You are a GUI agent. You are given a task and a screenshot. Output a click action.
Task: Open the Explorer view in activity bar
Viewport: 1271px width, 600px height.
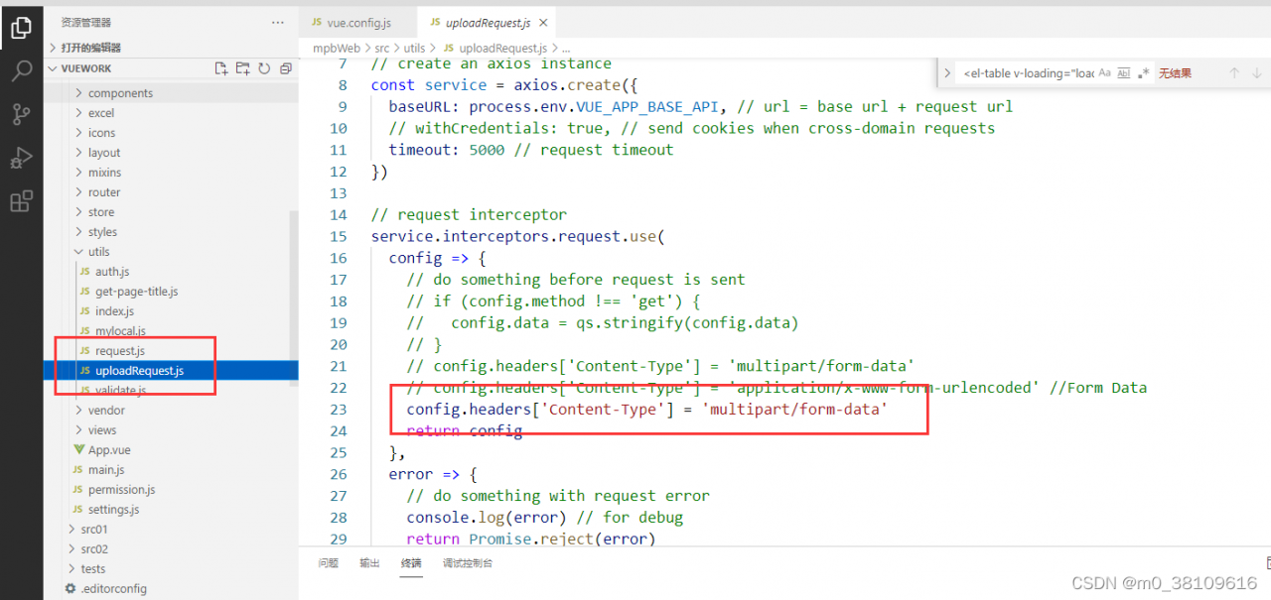pos(21,28)
